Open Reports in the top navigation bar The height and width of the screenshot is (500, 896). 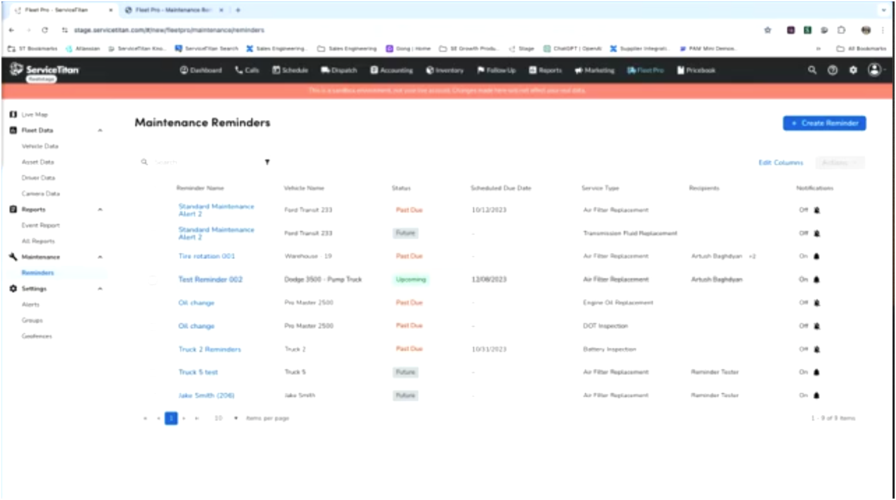point(546,71)
